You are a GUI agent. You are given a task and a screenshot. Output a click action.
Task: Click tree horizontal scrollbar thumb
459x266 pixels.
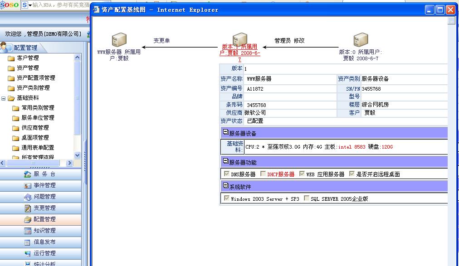coord(33,163)
